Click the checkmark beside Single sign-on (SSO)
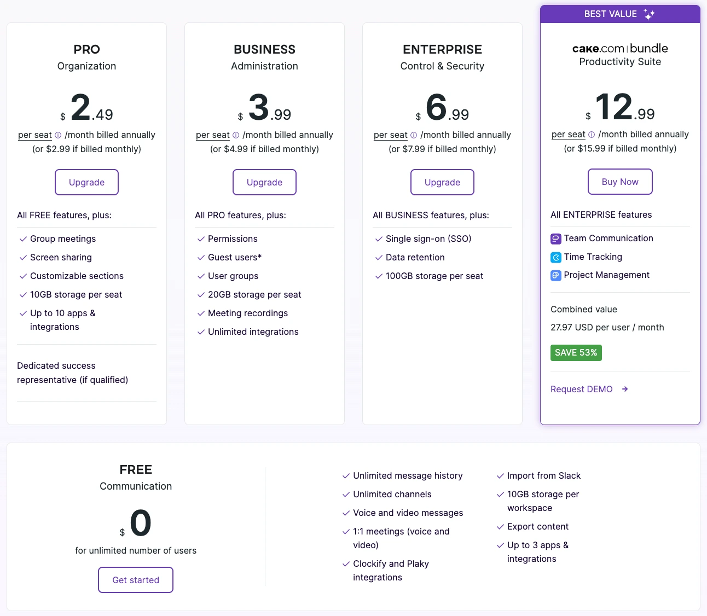This screenshot has width=707, height=616. coord(378,239)
